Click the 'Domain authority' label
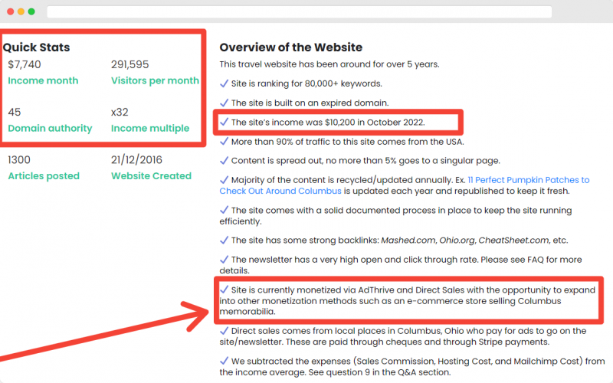 [50, 128]
